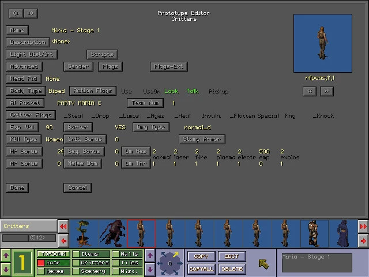
Task: Click the Dm Thr button
Action: click(x=136, y=163)
